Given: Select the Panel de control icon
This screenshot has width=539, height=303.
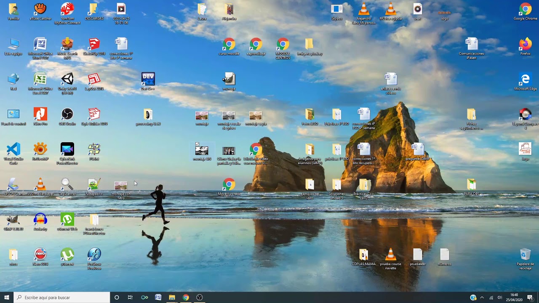Looking at the screenshot, I should (13, 117).
